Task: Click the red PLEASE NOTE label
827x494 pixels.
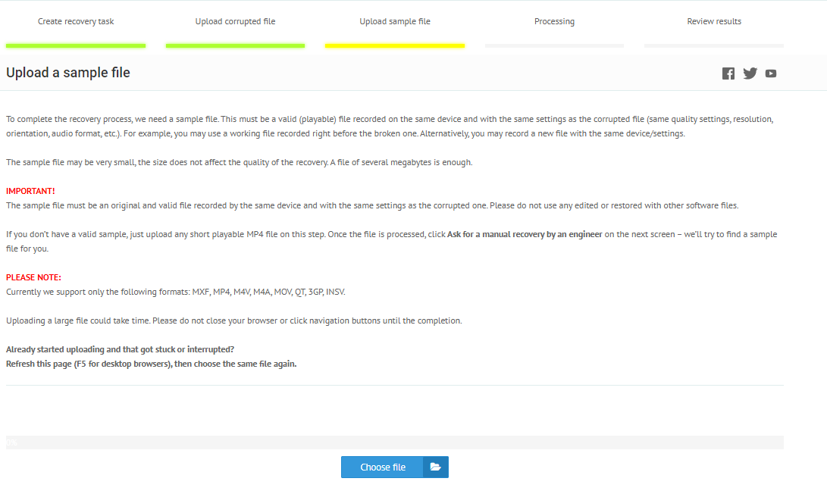Action: coord(33,277)
